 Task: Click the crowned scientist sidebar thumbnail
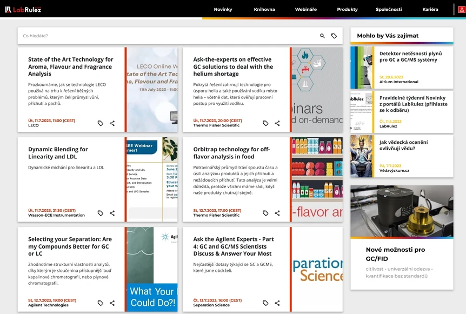[361, 156]
